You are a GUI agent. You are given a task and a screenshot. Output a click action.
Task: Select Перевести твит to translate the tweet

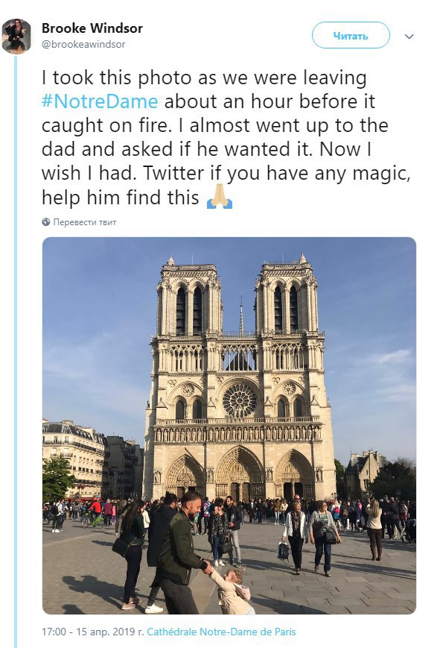point(85,222)
